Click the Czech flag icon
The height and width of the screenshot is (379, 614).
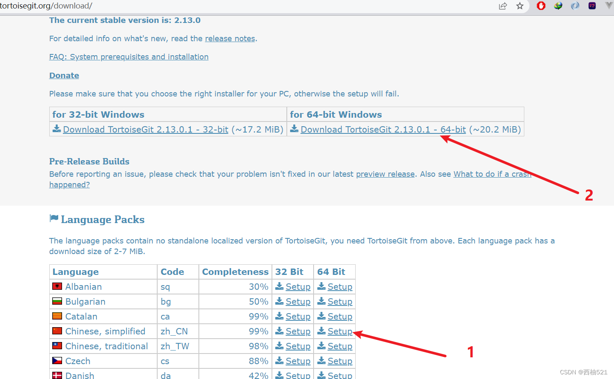click(x=57, y=361)
